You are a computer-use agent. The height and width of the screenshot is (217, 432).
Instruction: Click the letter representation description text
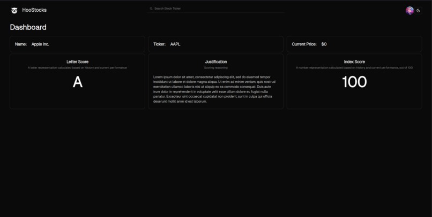[x=77, y=68]
